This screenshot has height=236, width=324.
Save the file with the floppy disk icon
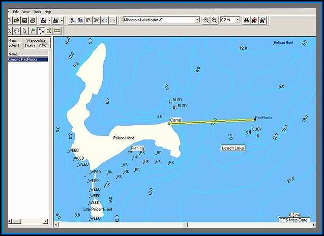[25, 20]
